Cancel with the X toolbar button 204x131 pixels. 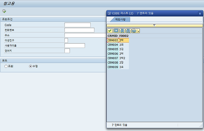116,31
